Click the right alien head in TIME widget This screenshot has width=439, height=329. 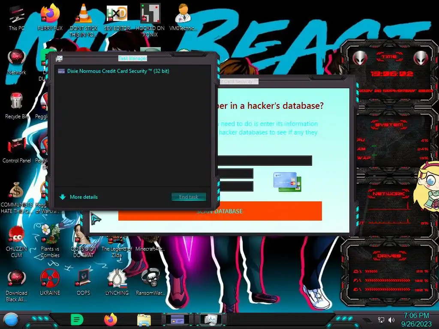click(421, 58)
